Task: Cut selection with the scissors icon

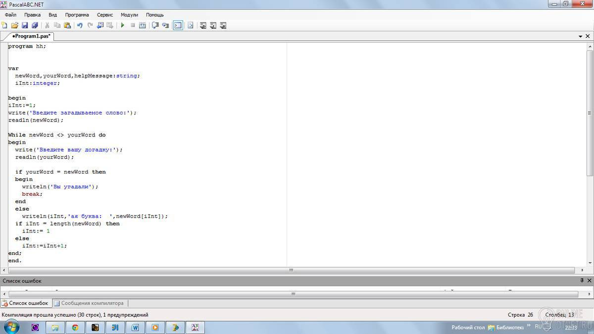Action: [x=48, y=25]
